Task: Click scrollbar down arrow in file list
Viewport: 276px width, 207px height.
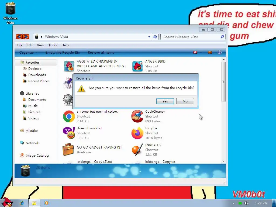Action: [223, 161]
